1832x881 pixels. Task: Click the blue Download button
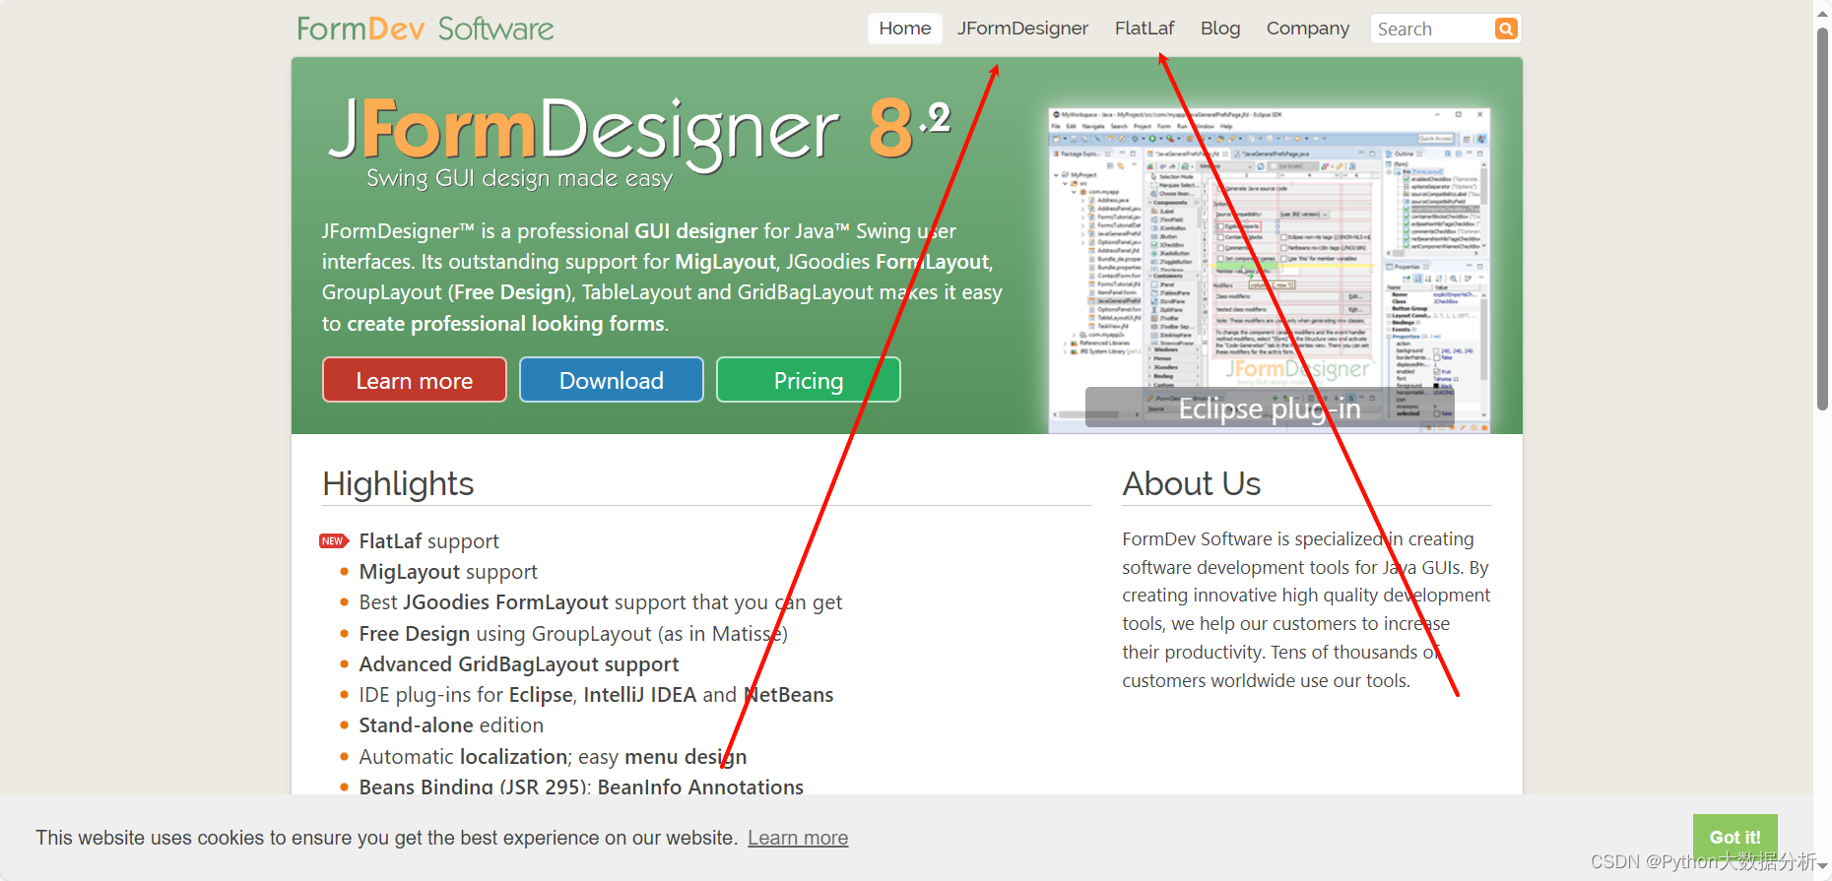[612, 380]
